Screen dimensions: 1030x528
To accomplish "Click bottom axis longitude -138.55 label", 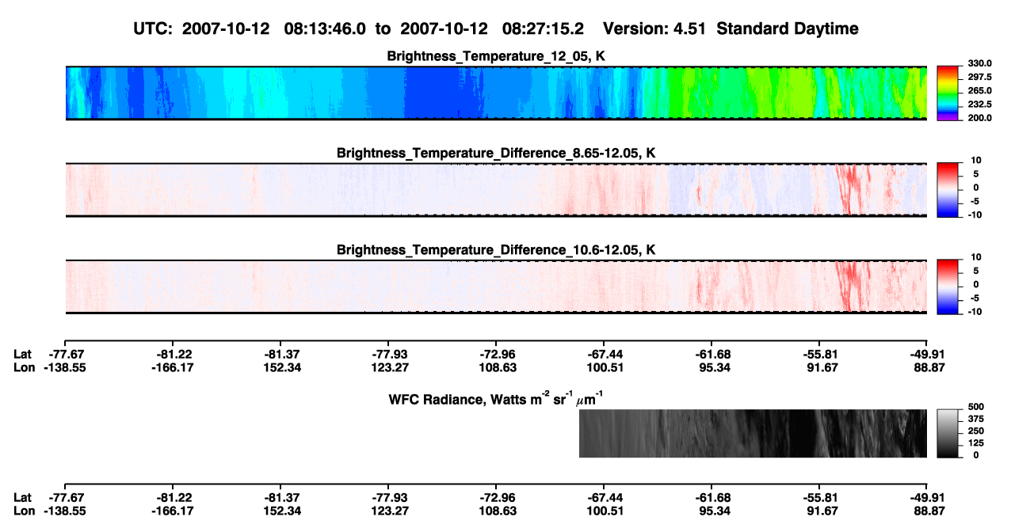I will [x=66, y=511].
